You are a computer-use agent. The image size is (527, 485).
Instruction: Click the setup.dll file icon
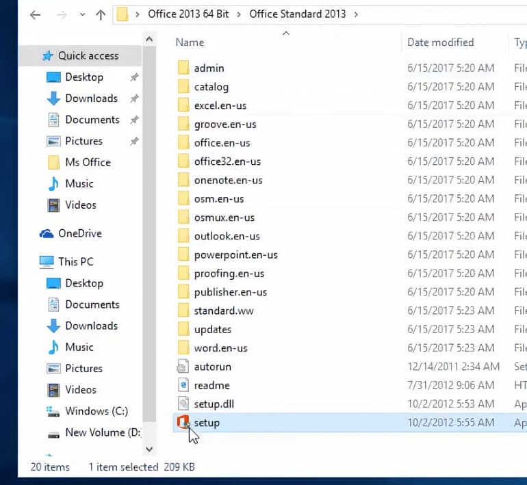[x=183, y=404]
